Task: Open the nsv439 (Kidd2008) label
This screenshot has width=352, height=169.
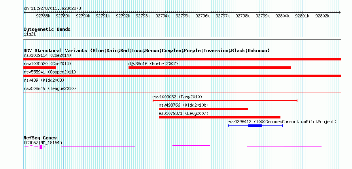Action: pos(44,80)
